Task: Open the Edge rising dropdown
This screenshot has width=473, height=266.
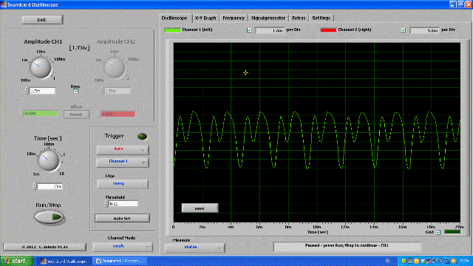Action: coord(123,184)
